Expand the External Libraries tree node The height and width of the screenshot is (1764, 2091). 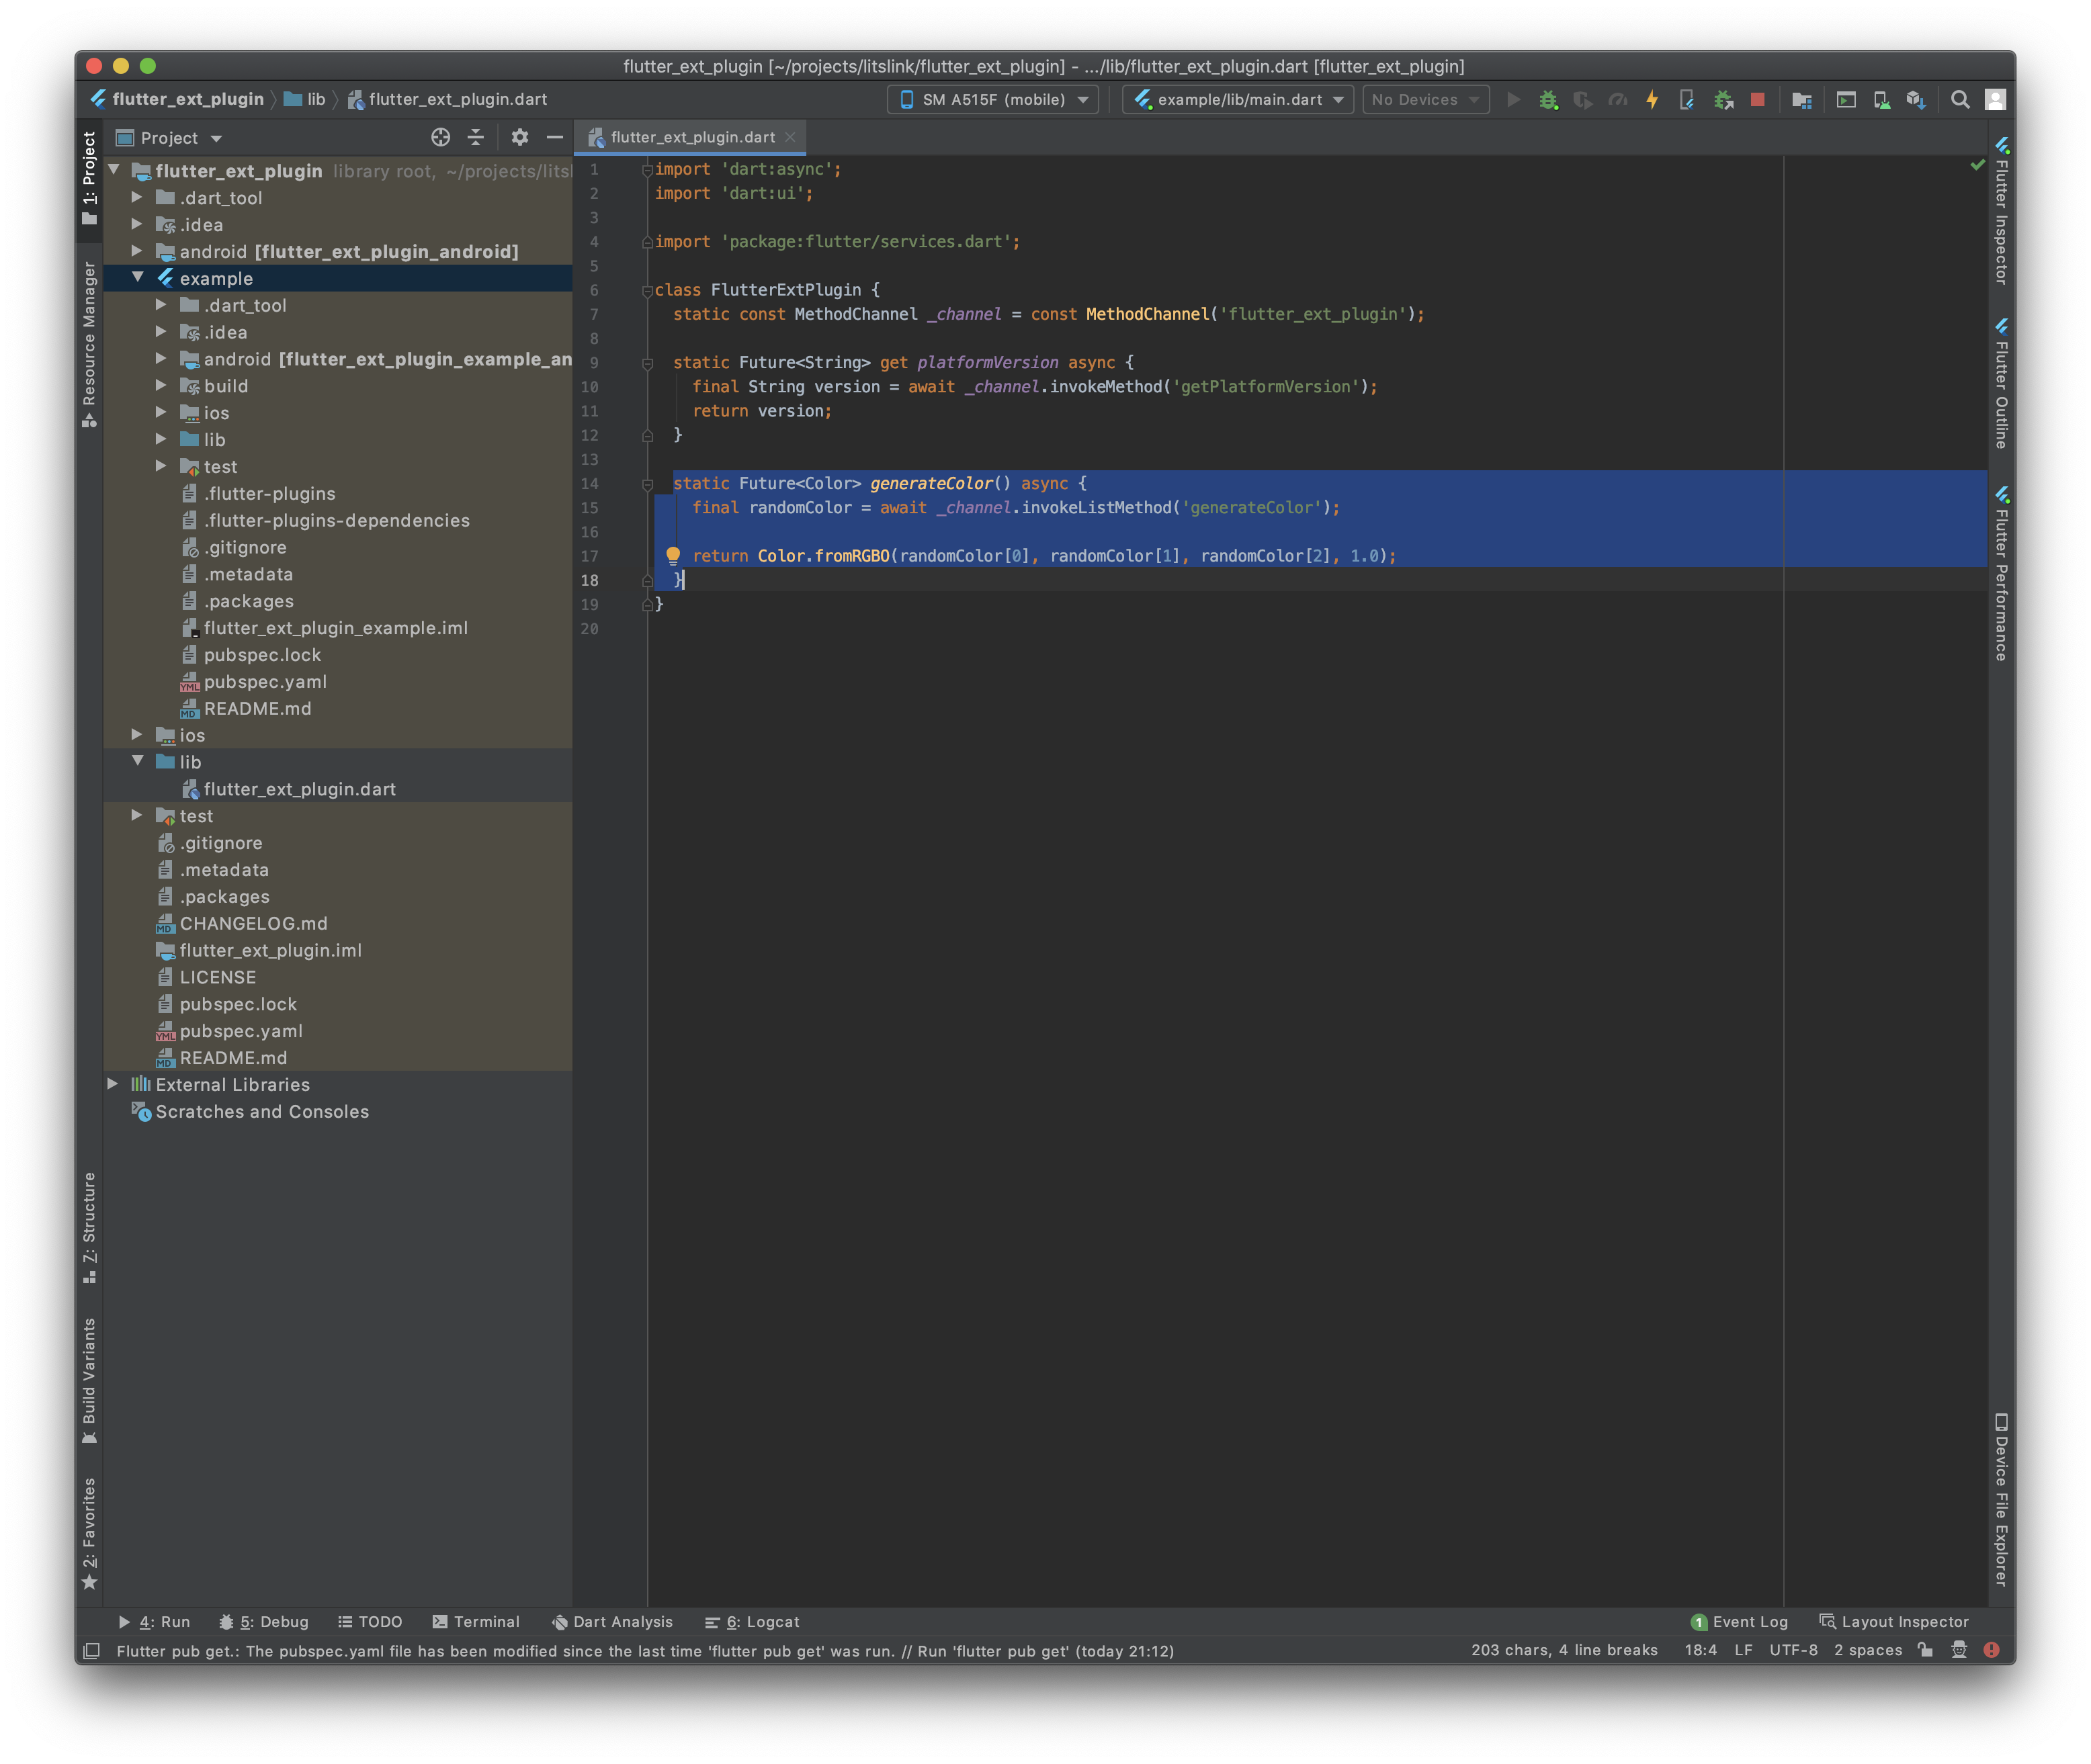113,1084
